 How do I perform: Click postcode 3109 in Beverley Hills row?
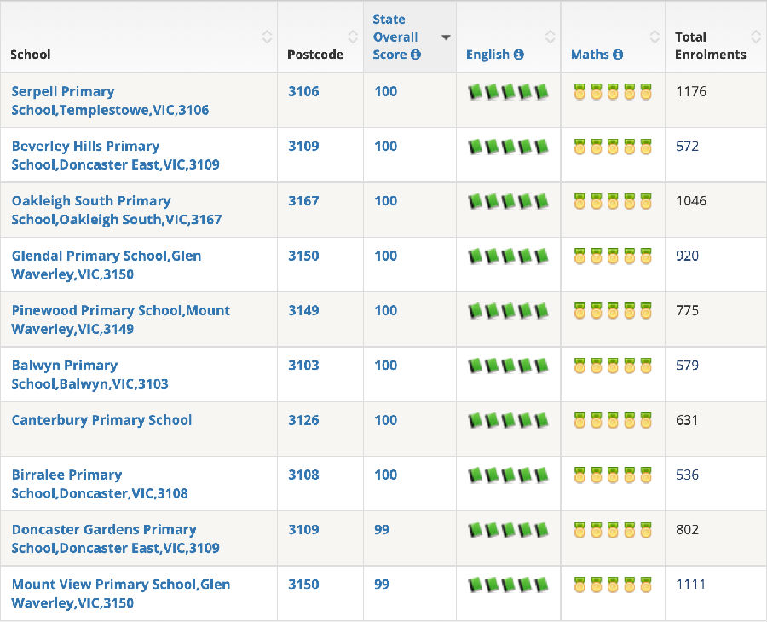(x=303, y=147)
